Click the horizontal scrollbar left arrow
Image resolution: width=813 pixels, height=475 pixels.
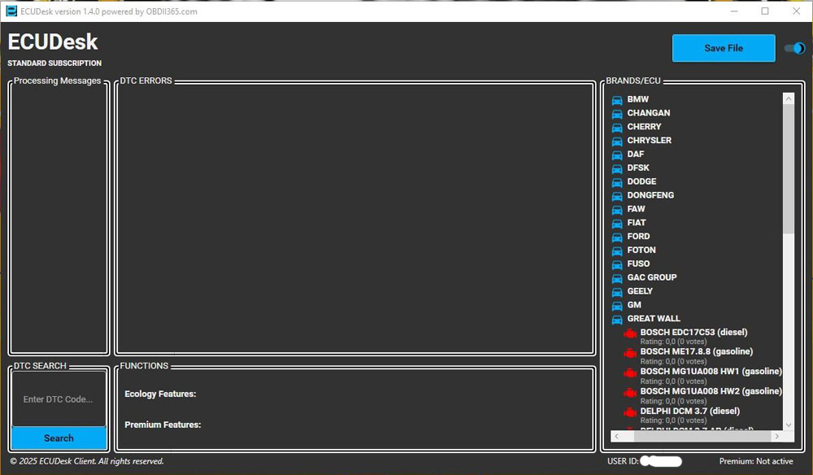click(x=616, y=437)
